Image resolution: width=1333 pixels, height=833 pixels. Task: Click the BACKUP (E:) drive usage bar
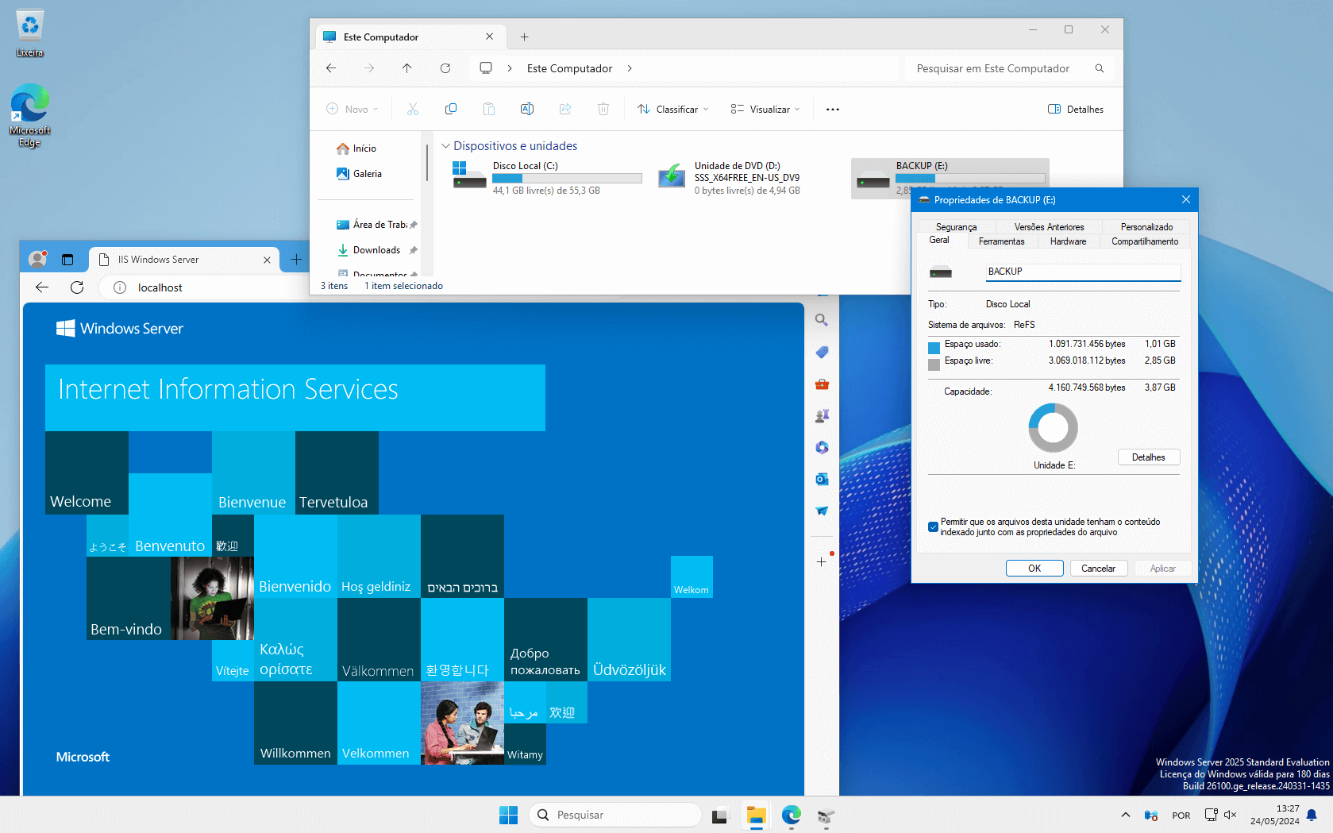pos(970,179)
